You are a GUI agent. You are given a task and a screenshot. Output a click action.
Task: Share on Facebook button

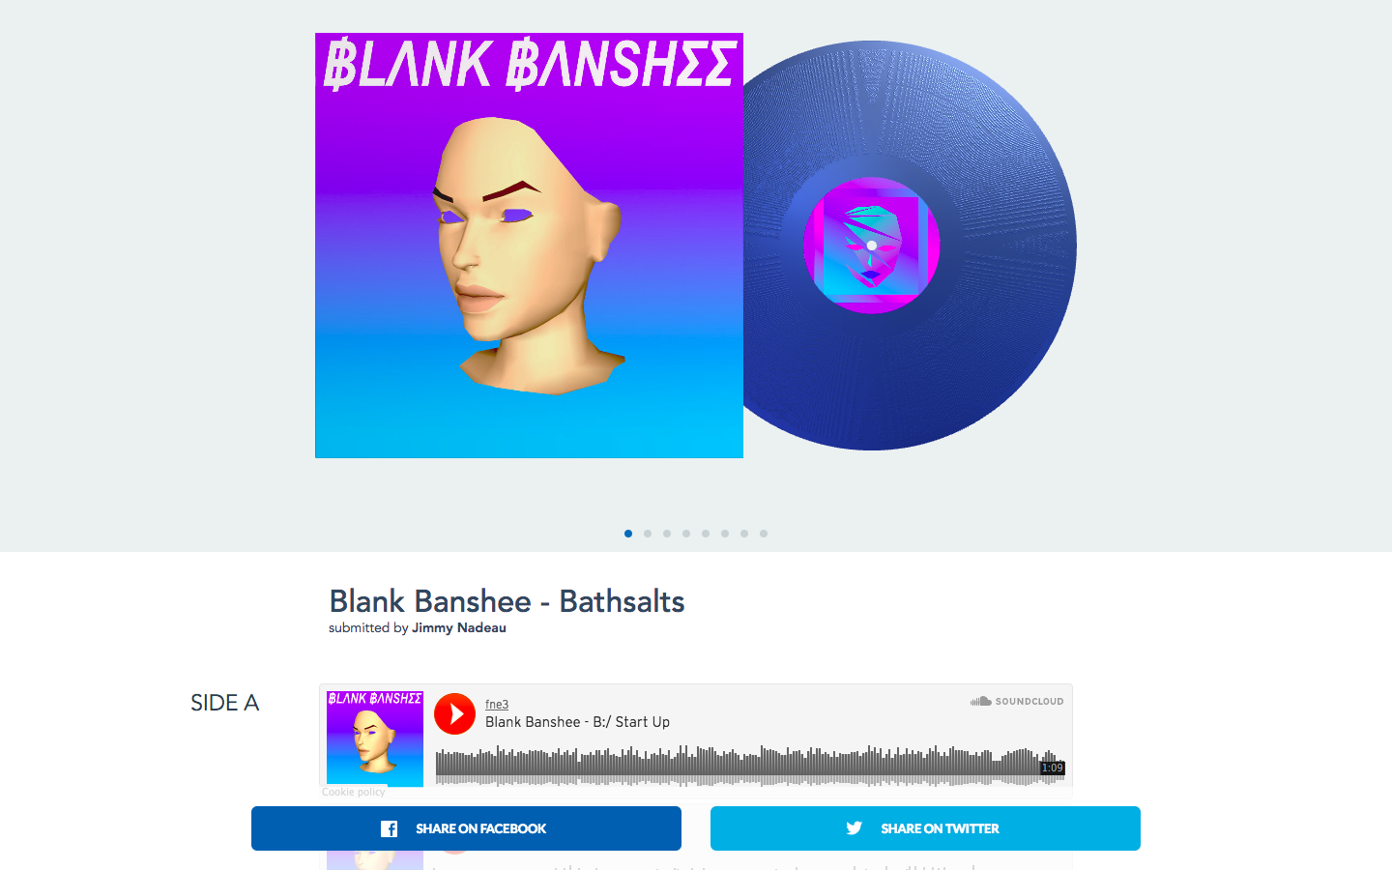[x=466, y=828]
